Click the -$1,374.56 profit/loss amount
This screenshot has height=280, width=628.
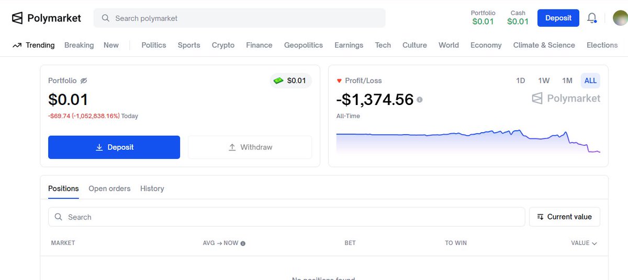pos(375,99)
